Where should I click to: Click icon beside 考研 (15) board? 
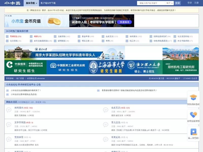(31, 36)
